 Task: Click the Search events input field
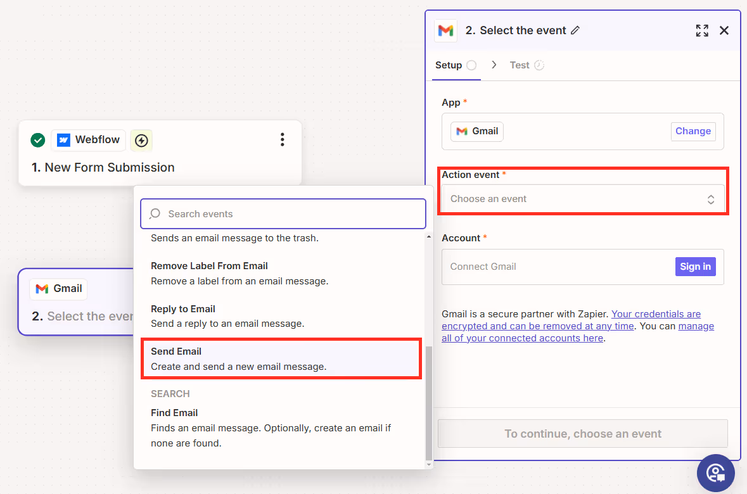click(x=283, y=214)
